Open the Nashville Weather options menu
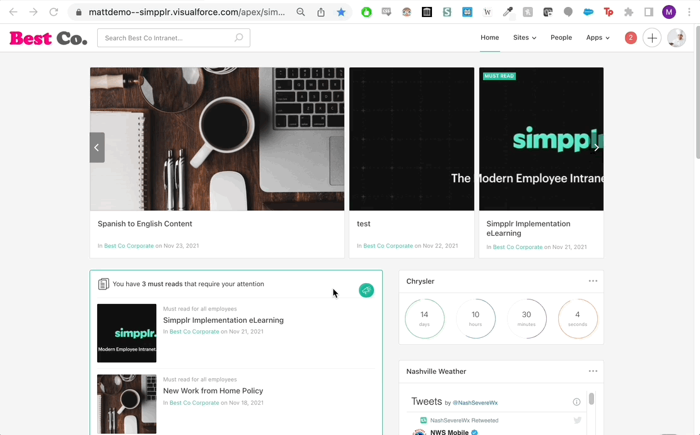This screenshot has height=435, width=700. click(593, 371)
